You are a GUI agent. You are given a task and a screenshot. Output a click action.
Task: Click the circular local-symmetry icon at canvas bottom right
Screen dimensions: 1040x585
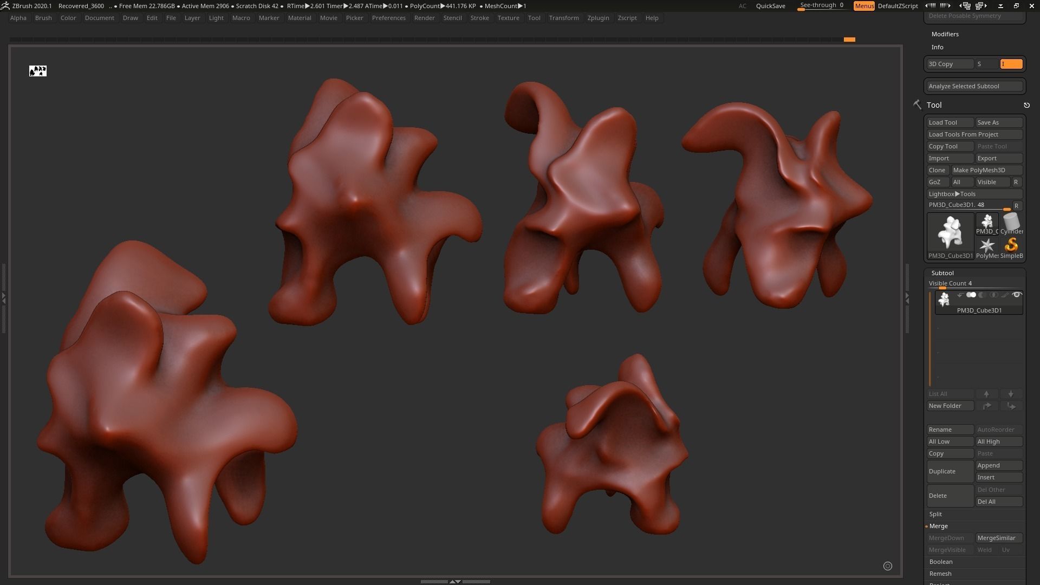coord(888,566)
